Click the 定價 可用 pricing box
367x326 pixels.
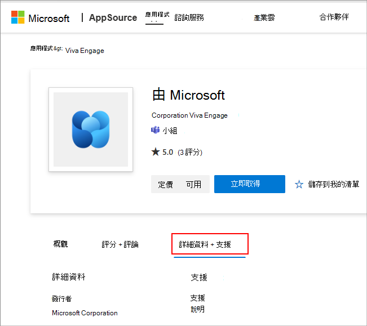[x=180, y=184]
